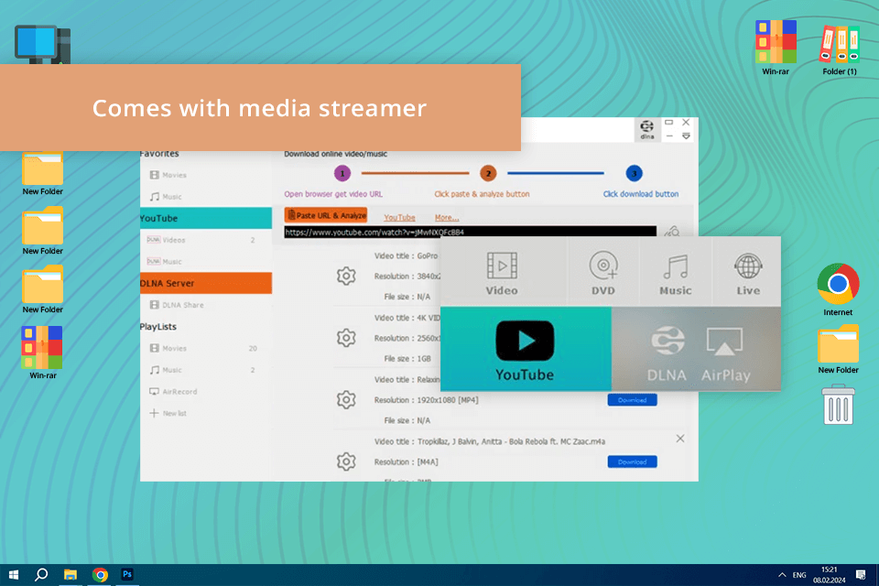Open the large YouTube tile
879x586 pixels.
(526, 349)
